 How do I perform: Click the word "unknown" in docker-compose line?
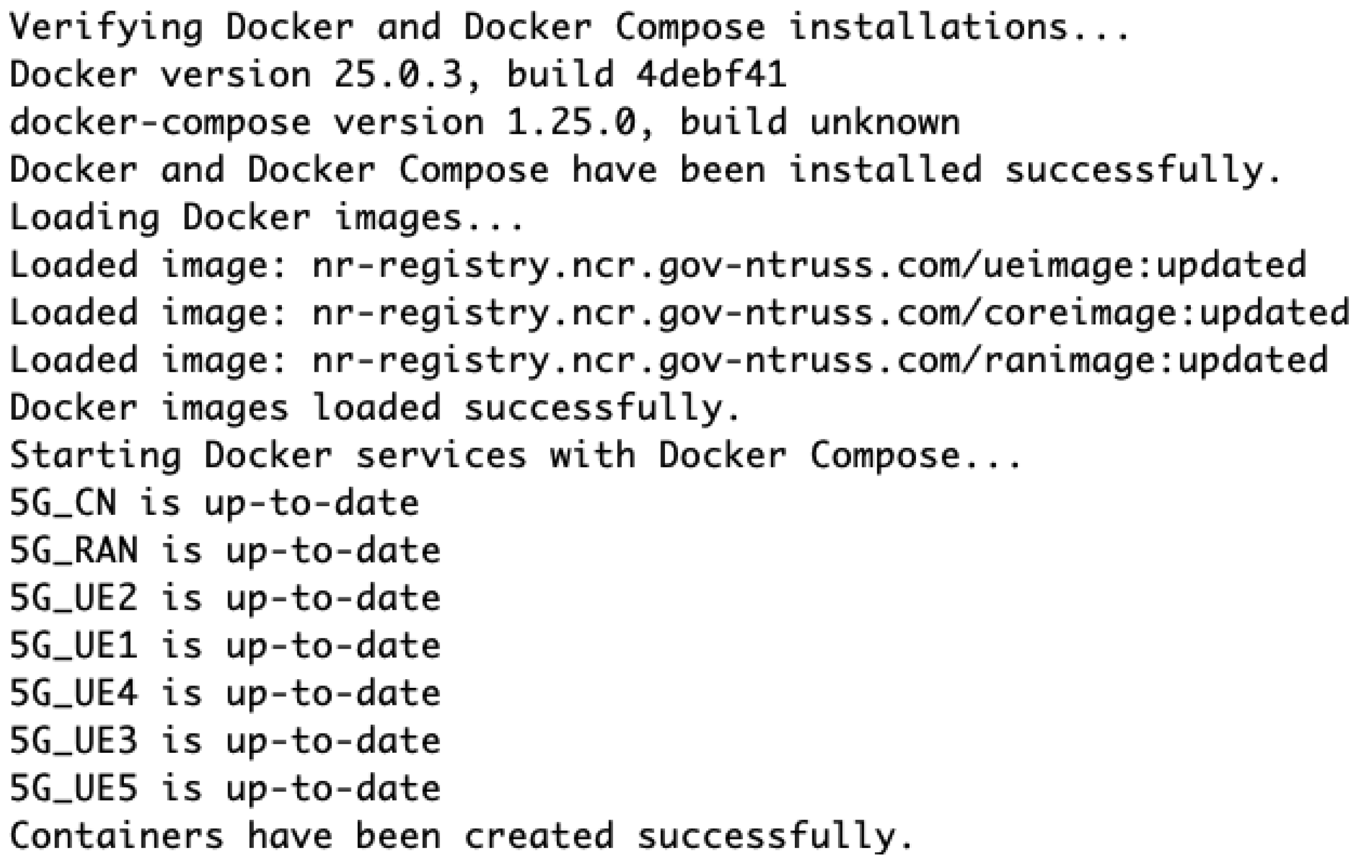(884, 123)
